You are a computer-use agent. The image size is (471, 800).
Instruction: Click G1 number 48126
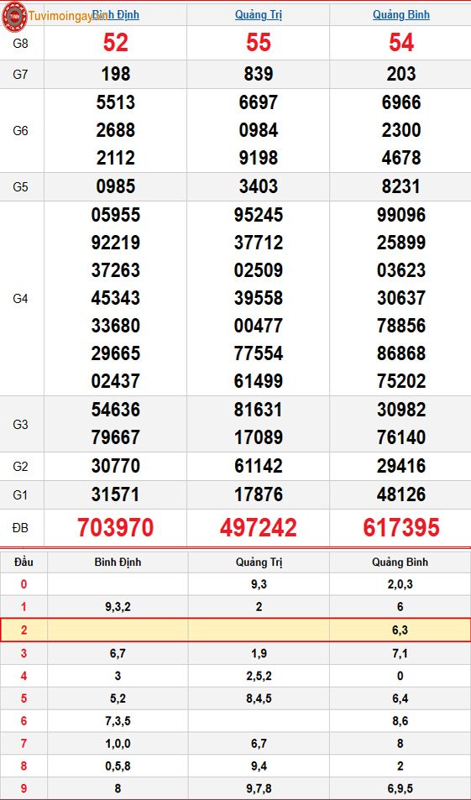pyautogui.click(x=401, y=494)
